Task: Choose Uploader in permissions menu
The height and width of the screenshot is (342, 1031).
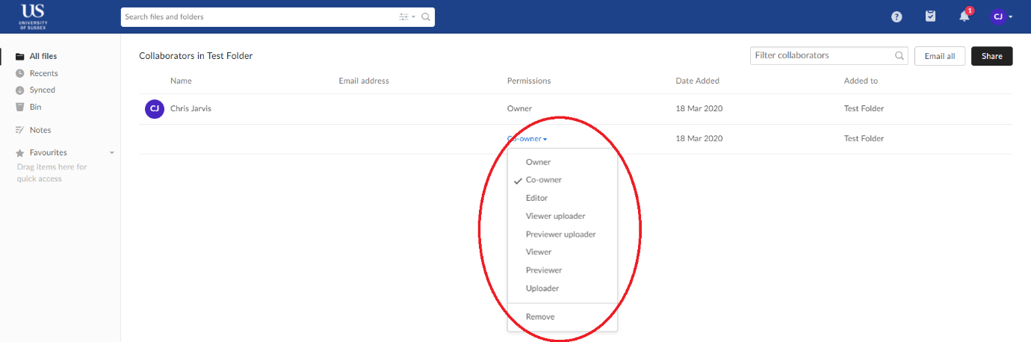Action: click(563, 288)
